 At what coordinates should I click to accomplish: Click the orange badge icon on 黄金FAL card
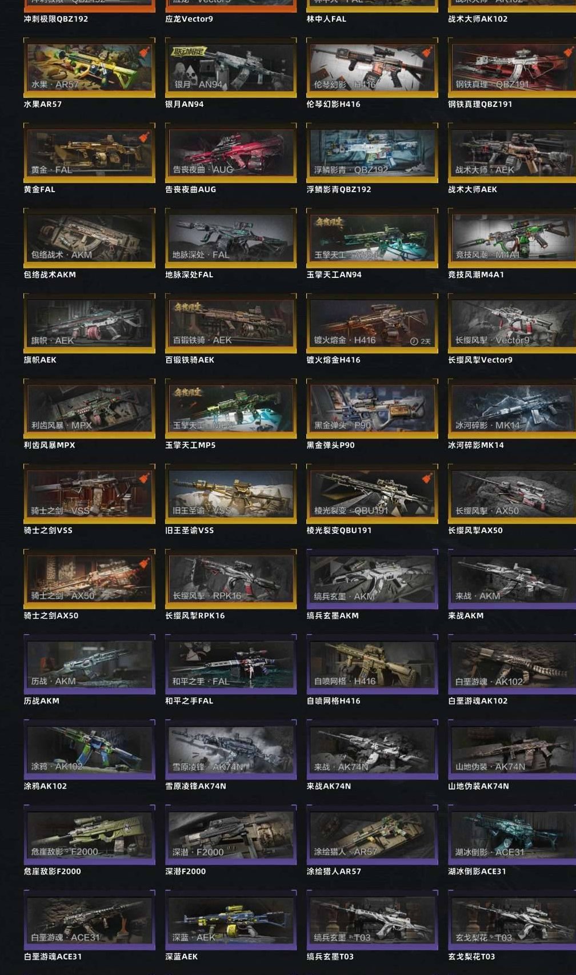point(145,138)
